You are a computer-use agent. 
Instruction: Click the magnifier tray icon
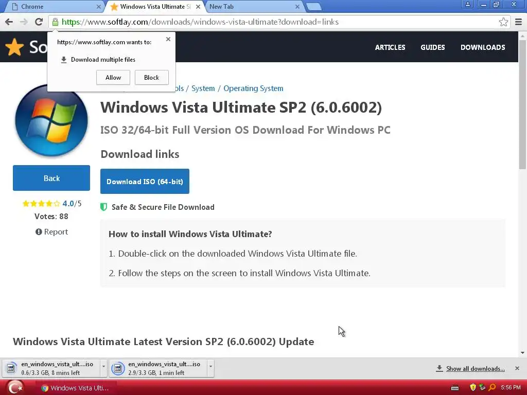coord(492,388)
